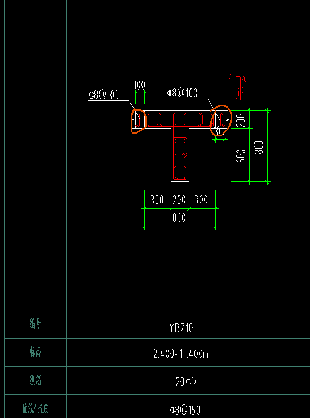Viewport: 310px width, 418px height.
Task: Select the small red T-shaped stirrup legend
Action: point(236,87)
